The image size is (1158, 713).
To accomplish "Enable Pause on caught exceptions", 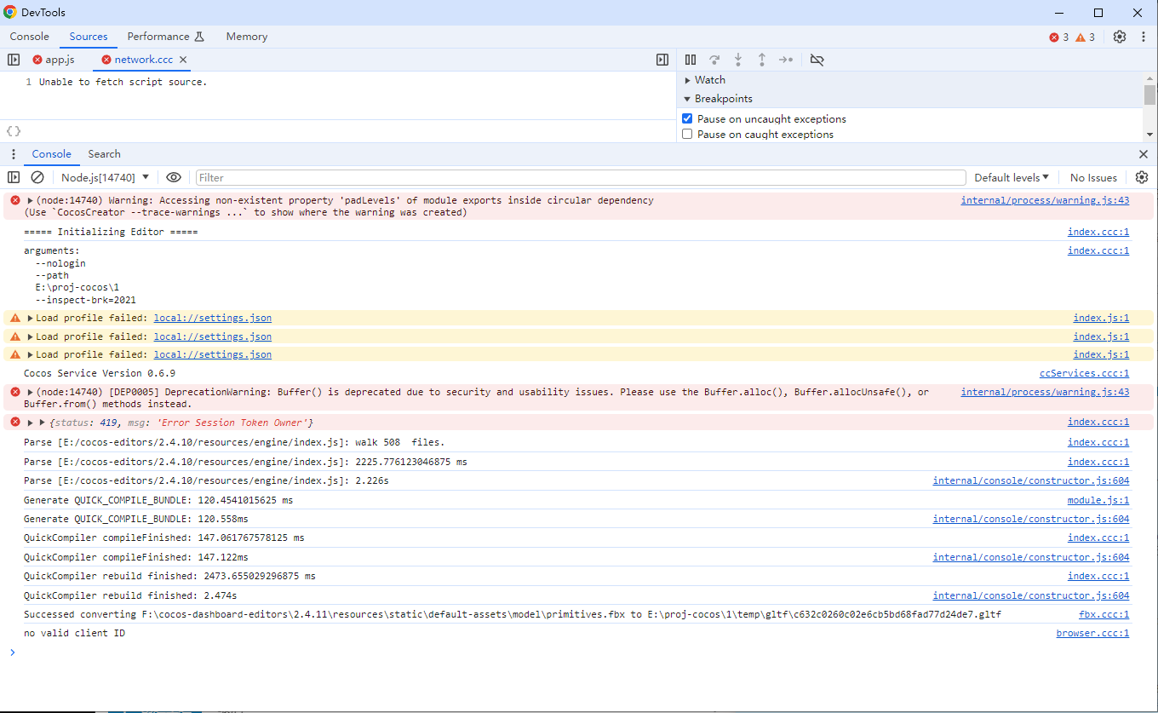I will [687, 135].
